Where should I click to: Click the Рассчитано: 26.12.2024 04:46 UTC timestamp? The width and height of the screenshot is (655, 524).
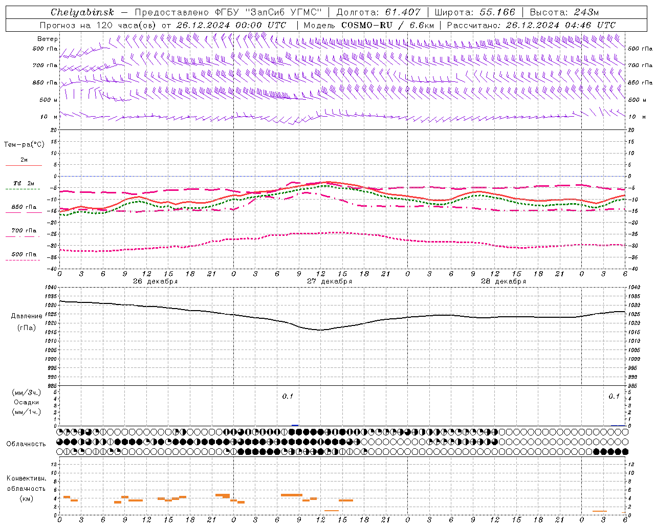[x=531, y=25]
